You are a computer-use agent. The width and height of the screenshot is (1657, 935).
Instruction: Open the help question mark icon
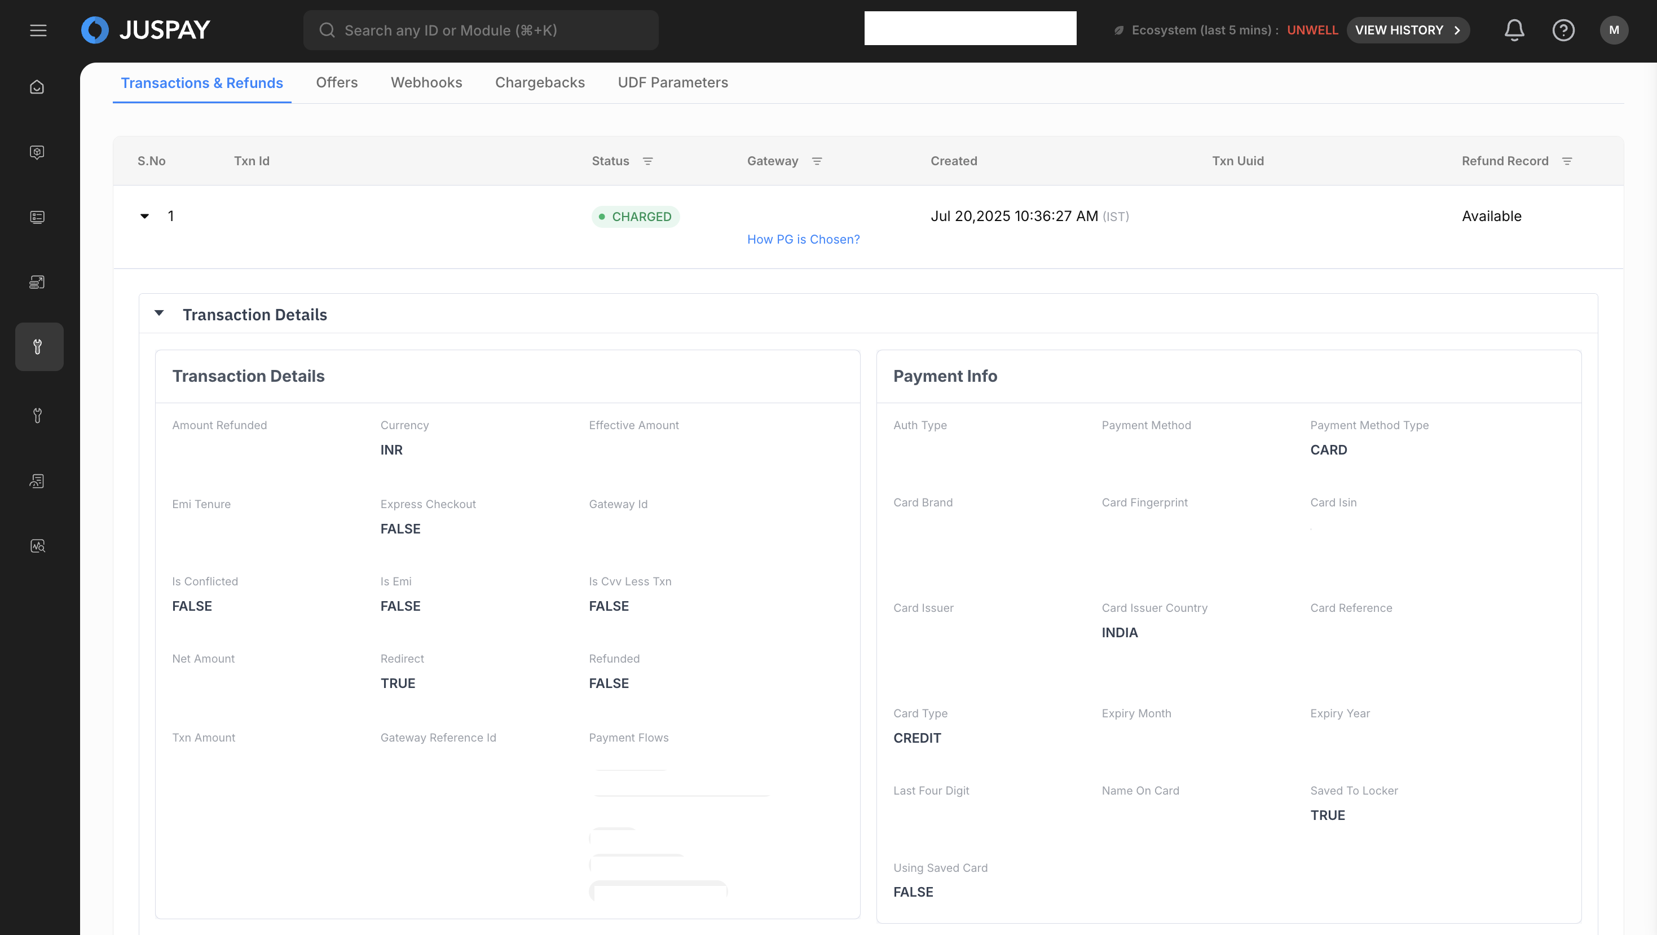click(1563, 30)
